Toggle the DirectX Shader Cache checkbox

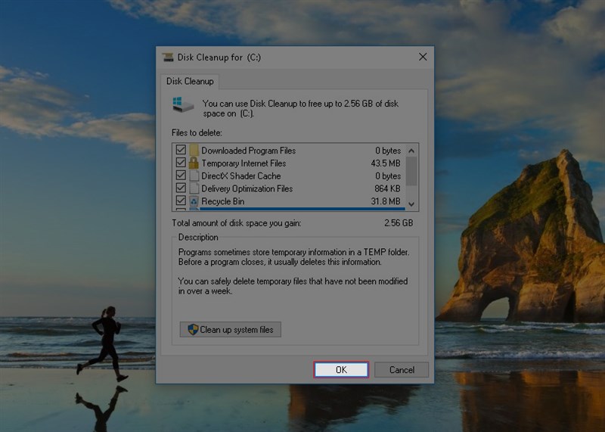click(181, 176)
